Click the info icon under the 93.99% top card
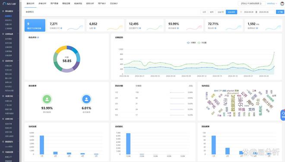Viewport: 285px width, 162px height. (x=178, y=28)
